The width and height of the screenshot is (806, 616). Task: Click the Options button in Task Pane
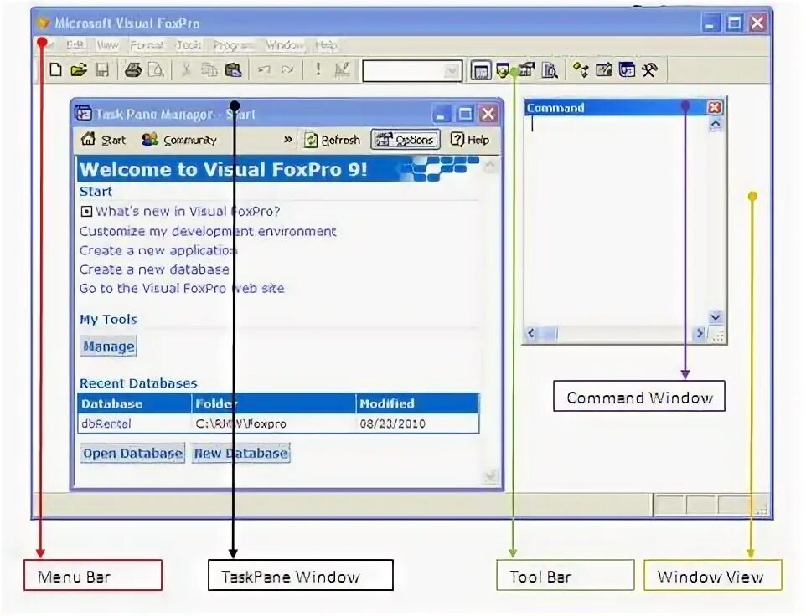click(x=406, y=140)
